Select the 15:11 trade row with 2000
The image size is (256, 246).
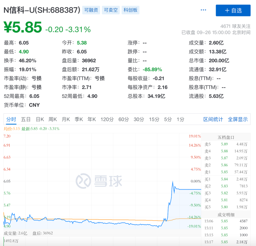tap(226, 228)
